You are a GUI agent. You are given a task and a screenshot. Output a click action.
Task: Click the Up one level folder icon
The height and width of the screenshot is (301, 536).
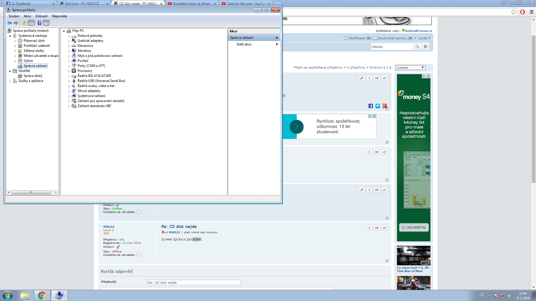[x=25, y=23]
